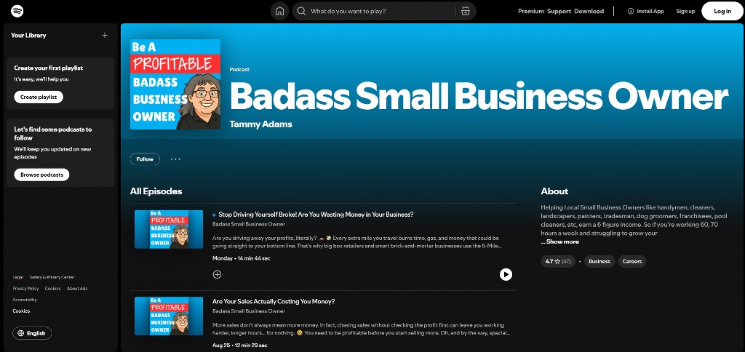Screen dimensions: 745x352
Task: Click the white Cookies link below Accessibility
Action: tap(21, 311)
